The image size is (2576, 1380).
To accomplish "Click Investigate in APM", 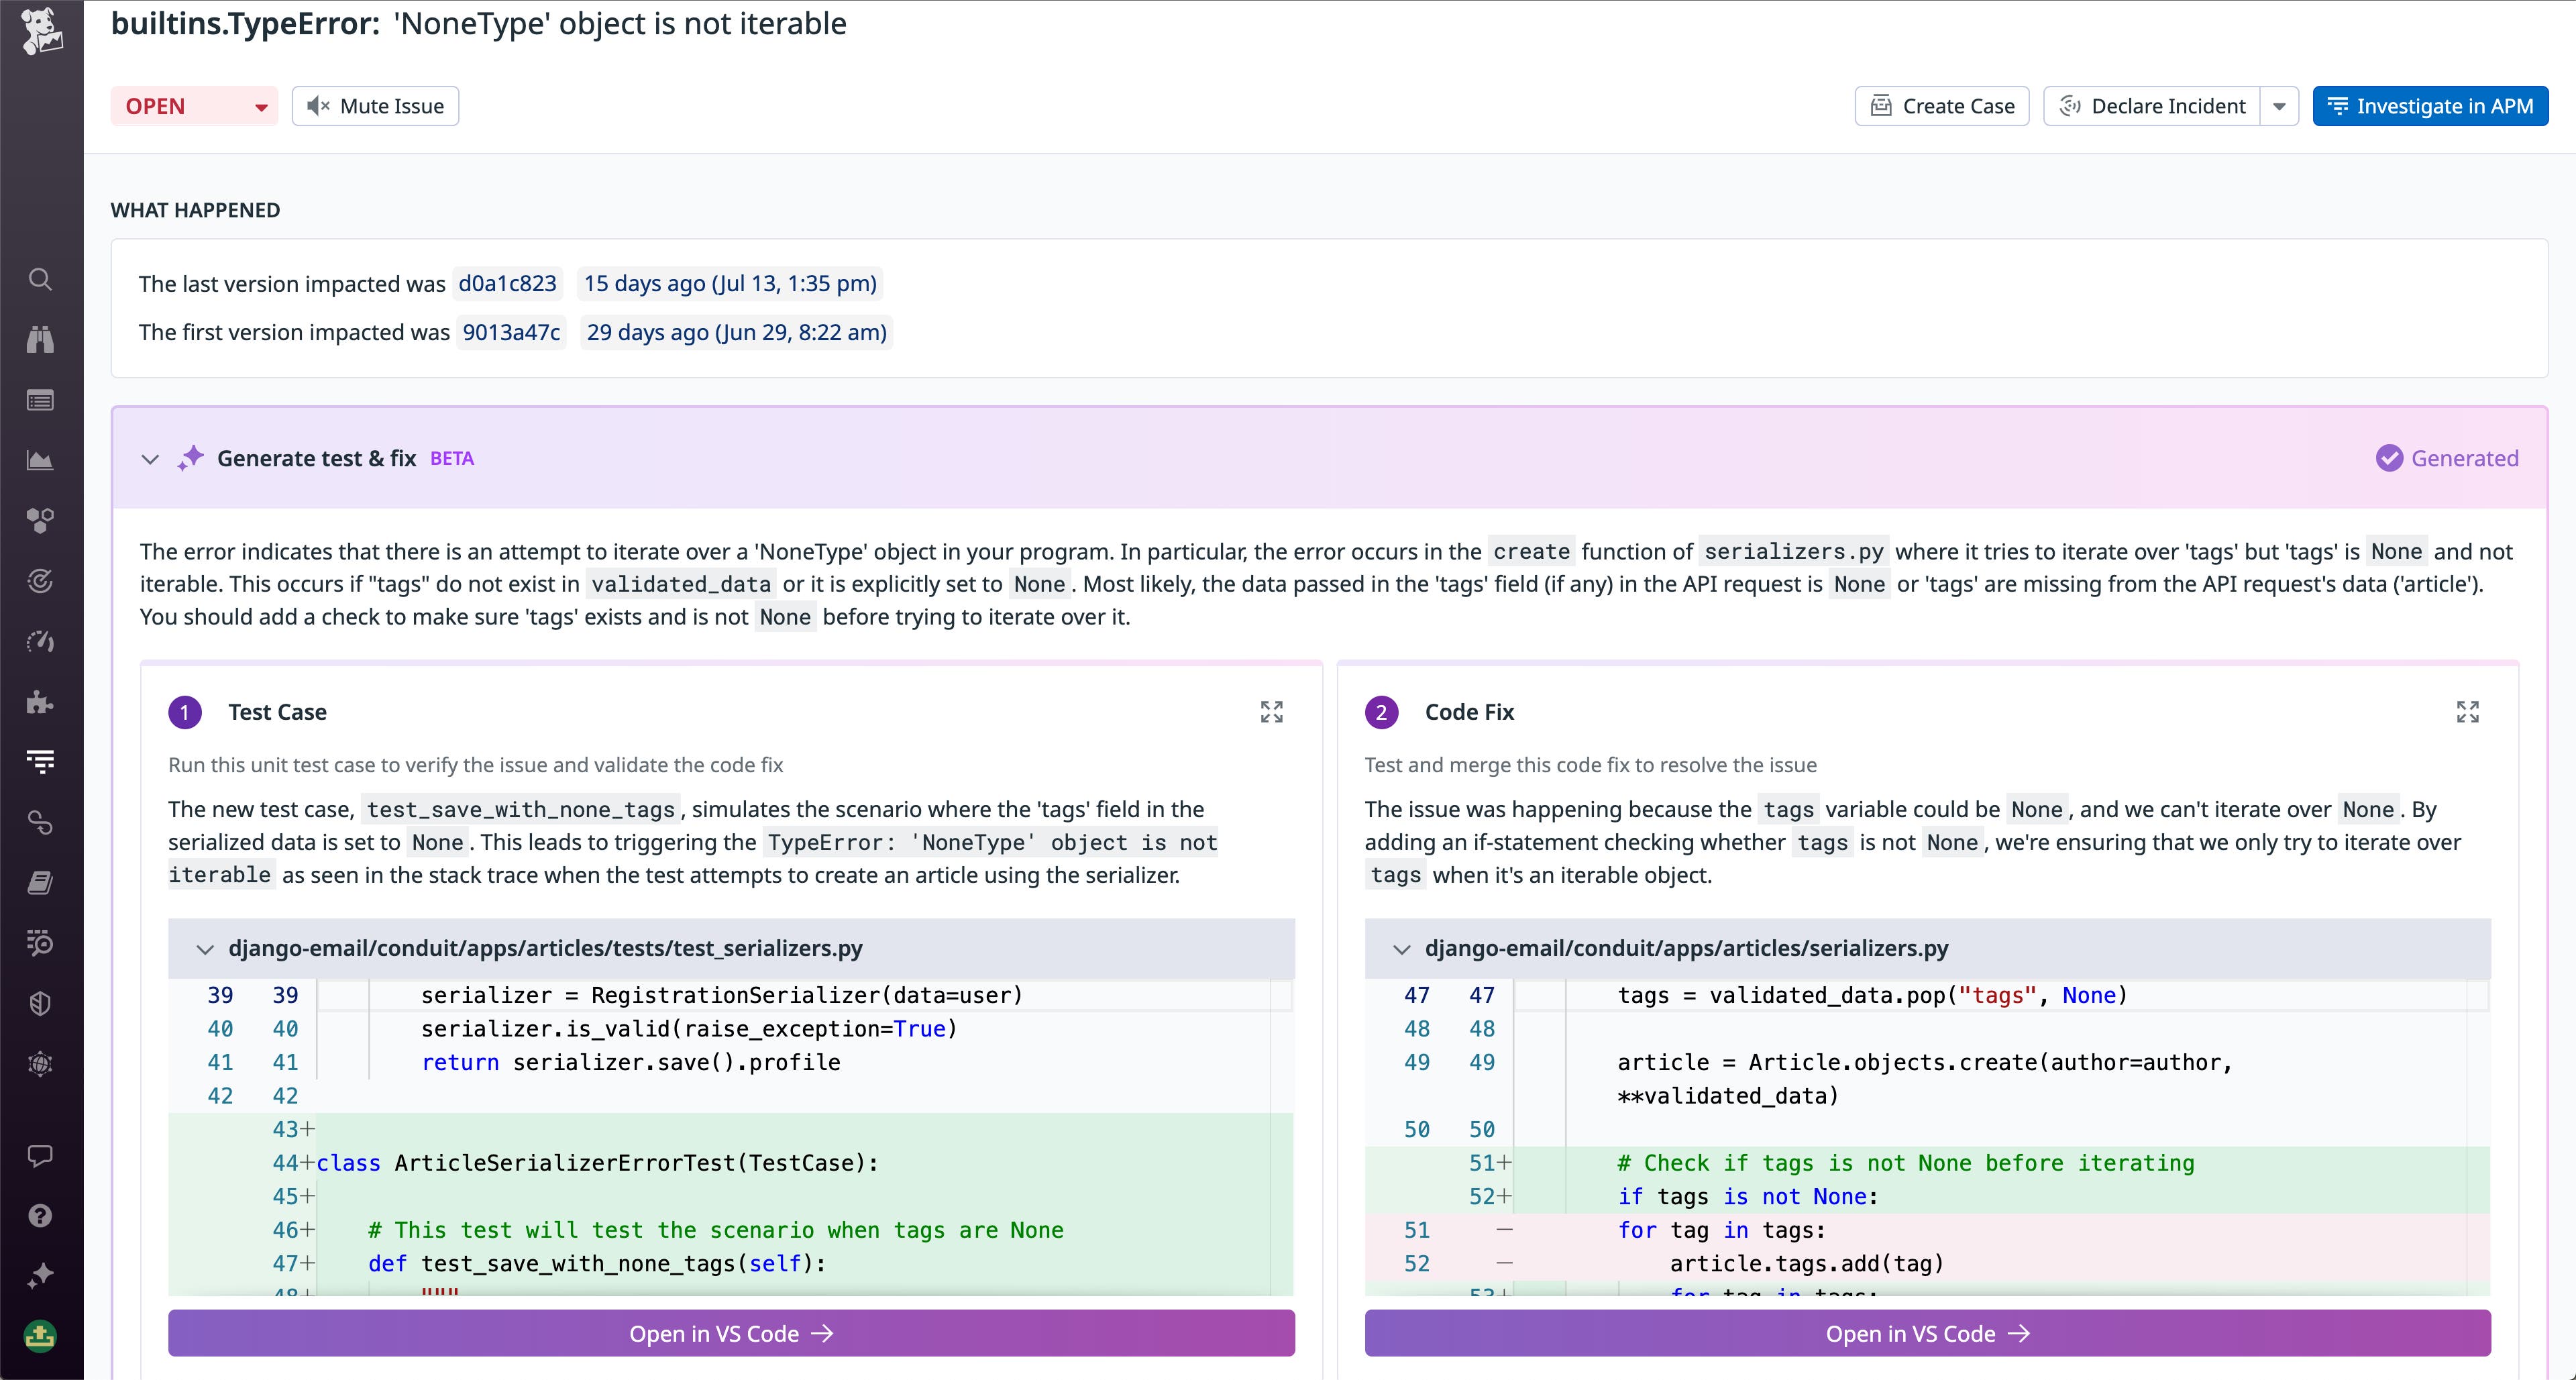I will (2430, 105).
